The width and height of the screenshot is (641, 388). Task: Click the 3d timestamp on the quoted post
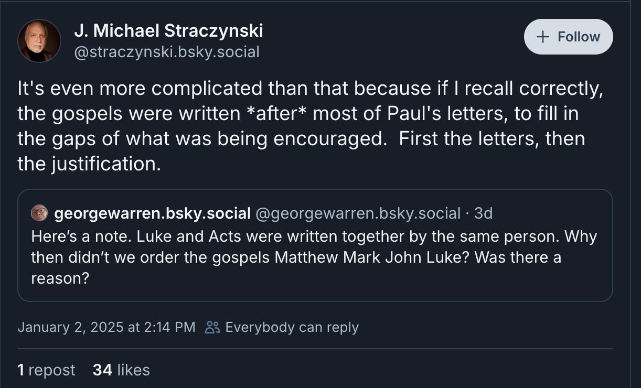(483, 213)
